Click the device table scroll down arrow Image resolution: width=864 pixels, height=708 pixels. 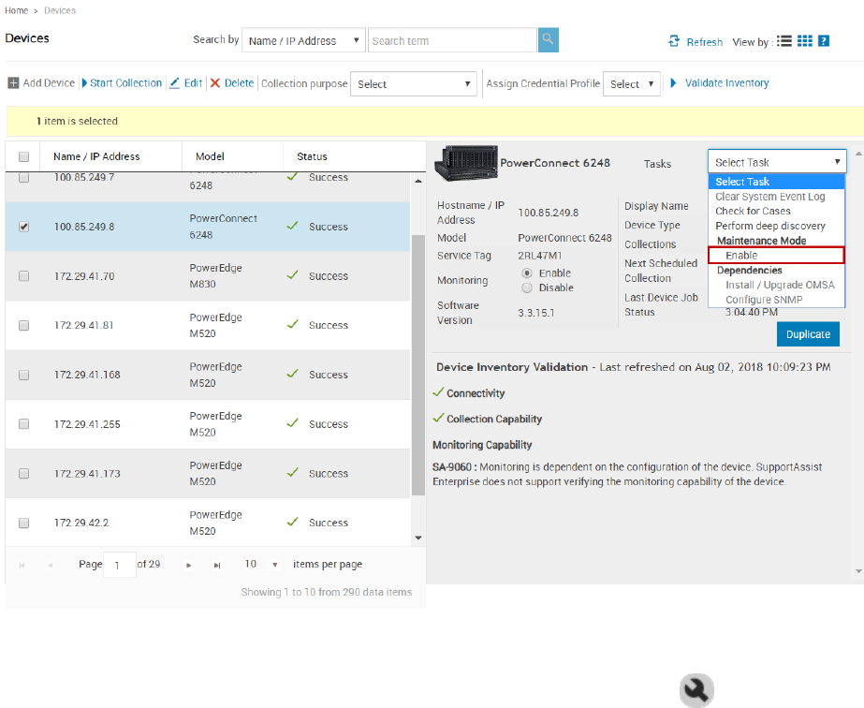click(x=418, y=538)
